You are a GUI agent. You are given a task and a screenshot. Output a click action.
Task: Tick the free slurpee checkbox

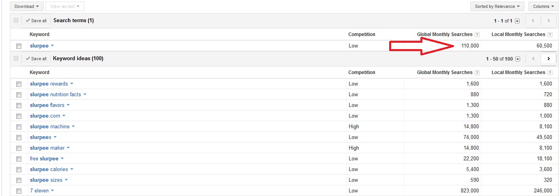(x=19, y=159)
